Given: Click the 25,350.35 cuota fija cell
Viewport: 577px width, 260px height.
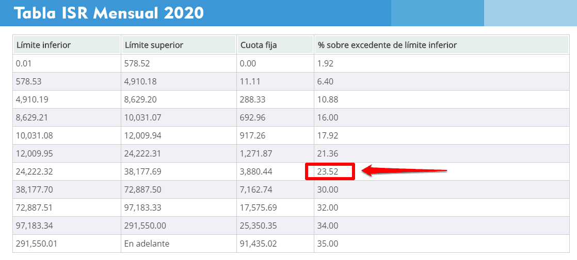Looking at the screenshot, I should (275, 226).
